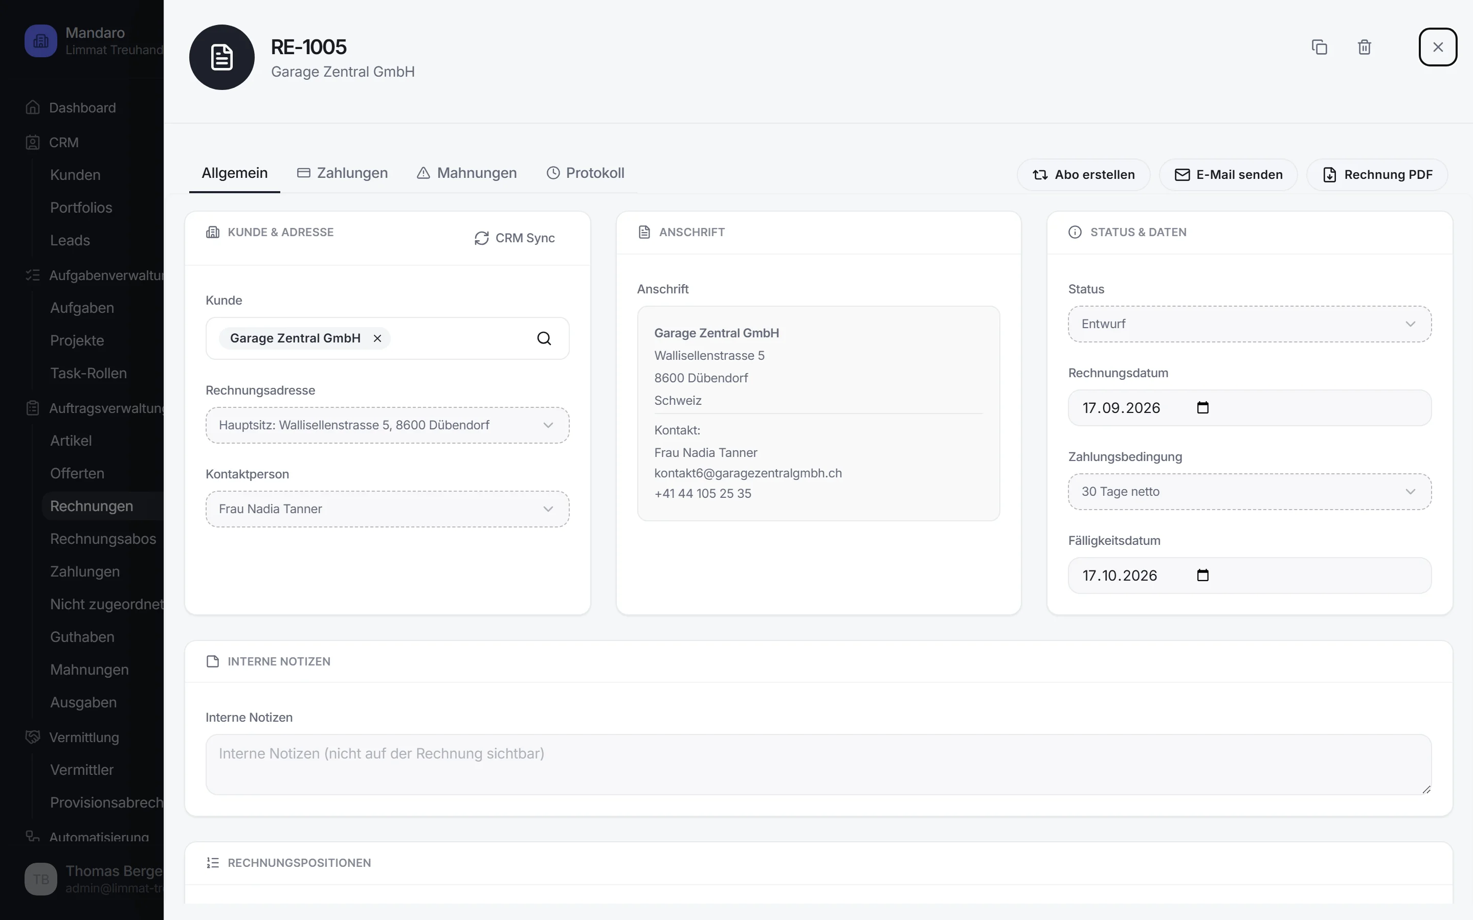Viewport: 1473px width, 920px height.
Task: Click the search icon in the Kunde field
Action: click(x=544, y=338)
